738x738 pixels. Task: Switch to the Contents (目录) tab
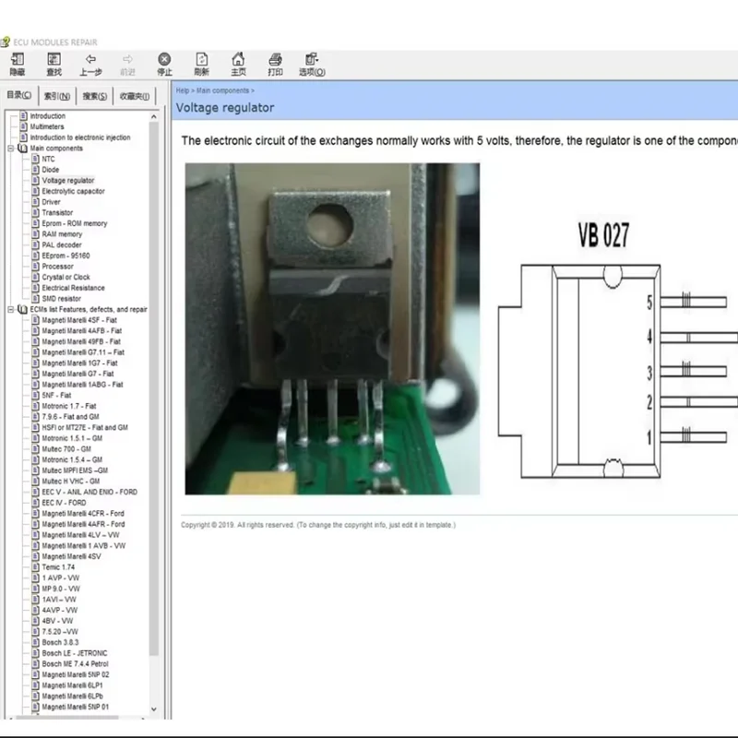[x=18, y=96]
